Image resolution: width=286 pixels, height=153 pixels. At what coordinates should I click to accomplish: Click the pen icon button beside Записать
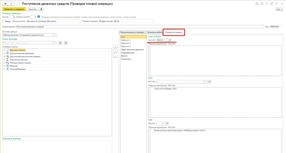click(x=41, y=9)
